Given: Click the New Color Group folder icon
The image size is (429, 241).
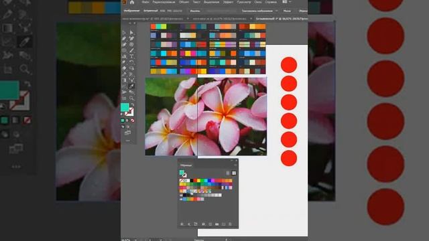Looking at the screenshot, I should coord(217,224).
